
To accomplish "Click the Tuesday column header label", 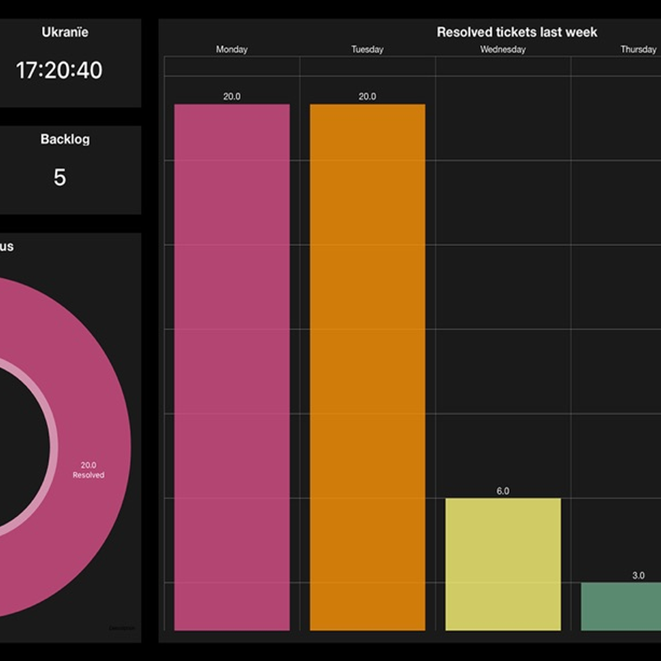I will pyautogui.click(x=367, y=49).
